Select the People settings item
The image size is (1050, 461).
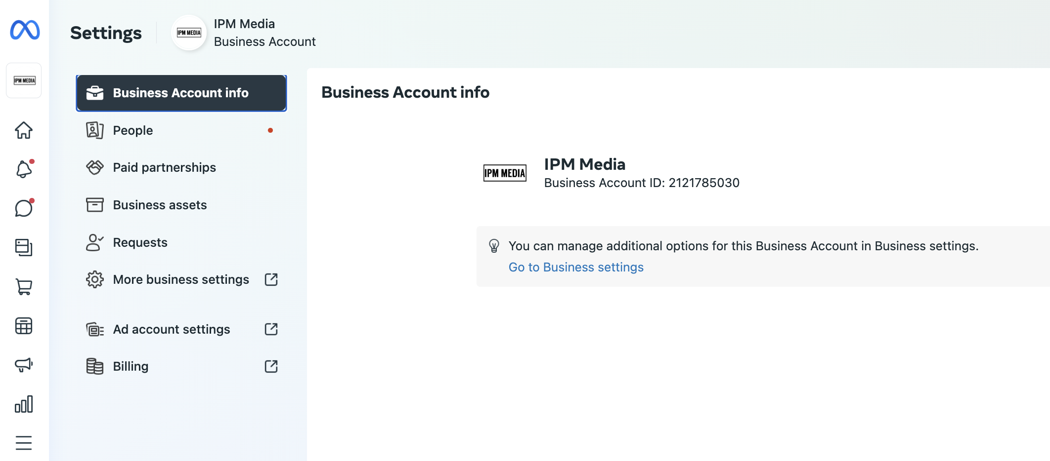coord(133,130)
